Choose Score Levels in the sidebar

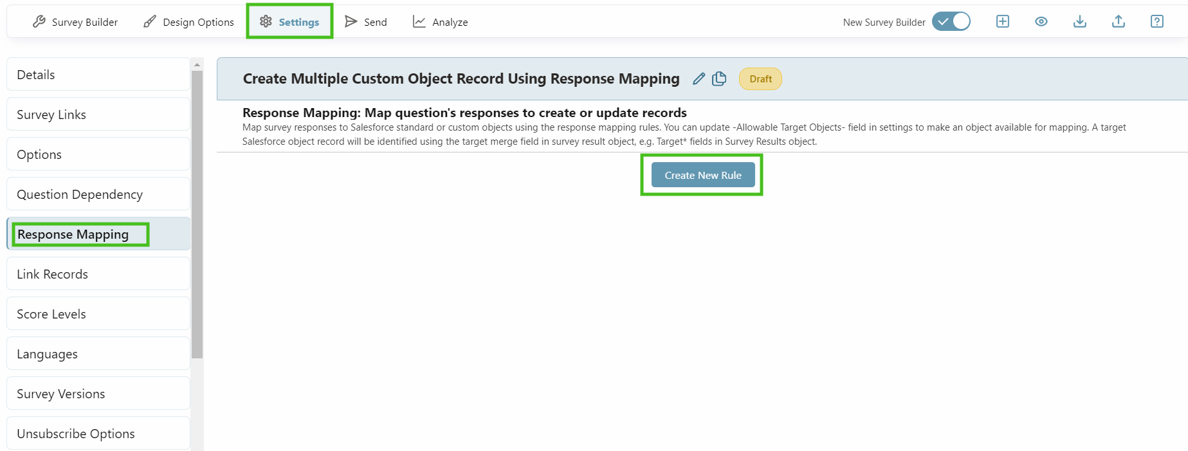(x=98, y=314)
